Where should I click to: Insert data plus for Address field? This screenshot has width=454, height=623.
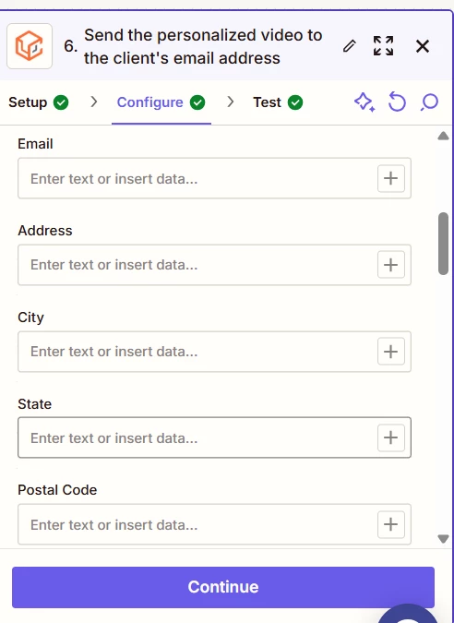[391, 265]
